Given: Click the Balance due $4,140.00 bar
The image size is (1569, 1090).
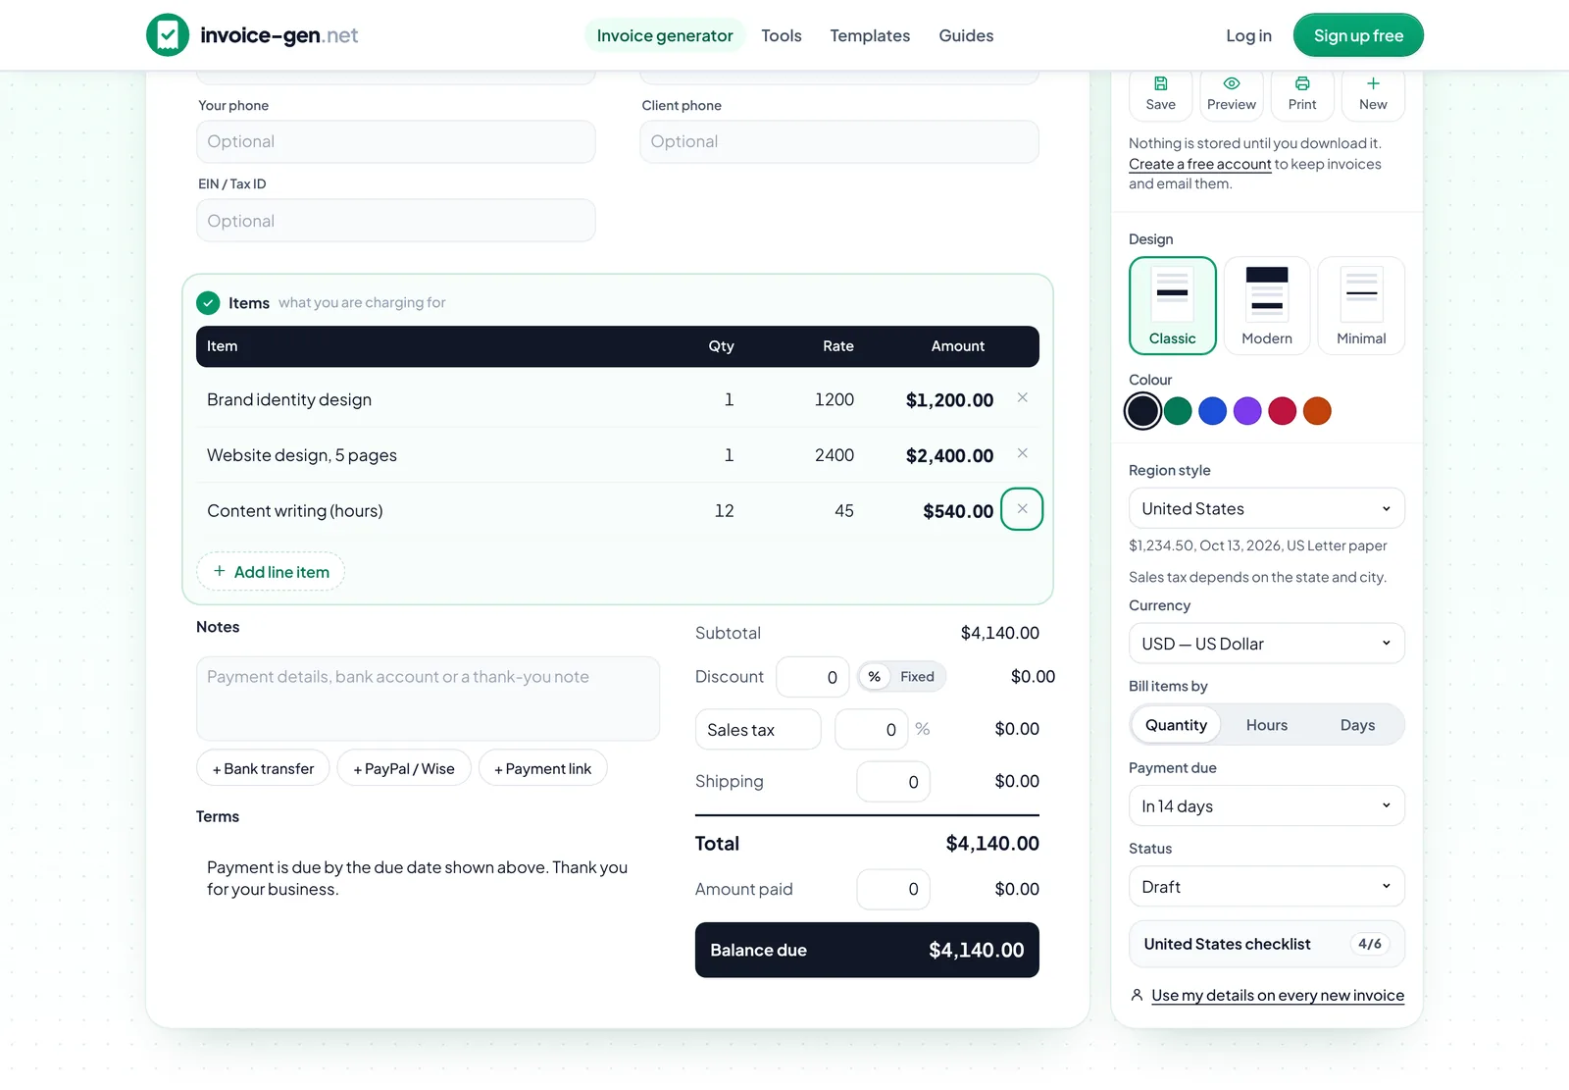Looking at the screenshot, I should pyautogui.click(x=867, y=950).
